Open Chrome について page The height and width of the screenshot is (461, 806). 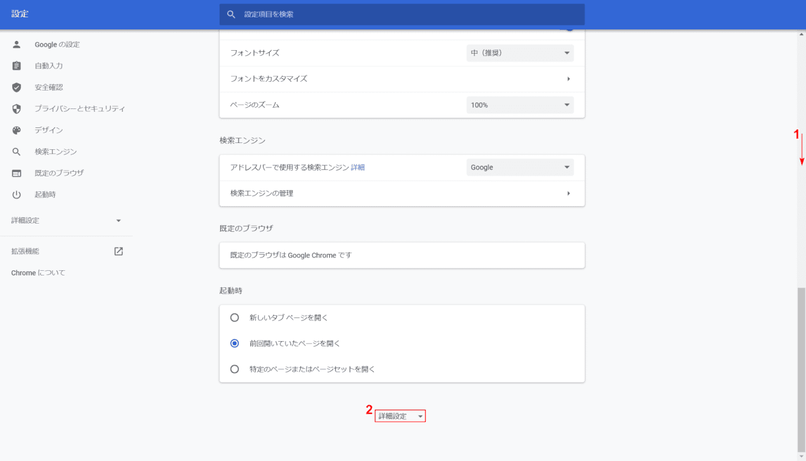tap(39, 273)
